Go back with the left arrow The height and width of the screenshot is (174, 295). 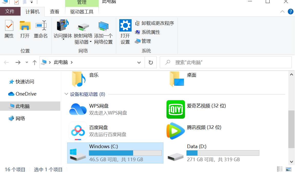[x=7, y=62]
